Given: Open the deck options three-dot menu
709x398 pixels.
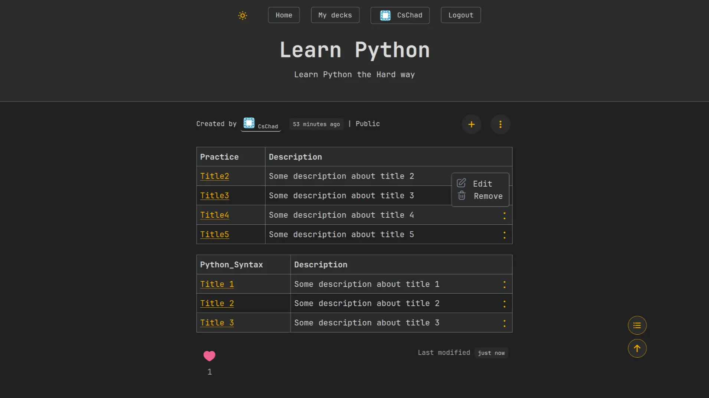Looking at the screenshot, I should tap(500, 124).
